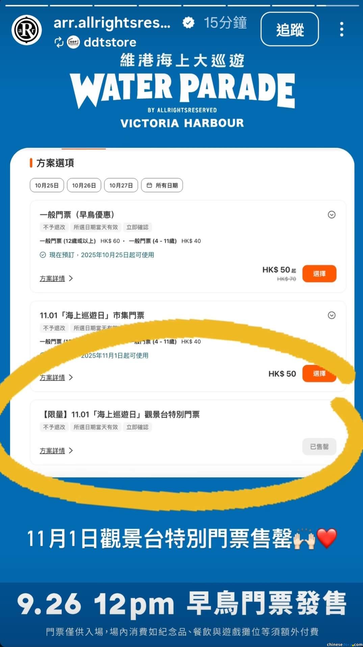Tap the story progress bar at top

point(181,5)
